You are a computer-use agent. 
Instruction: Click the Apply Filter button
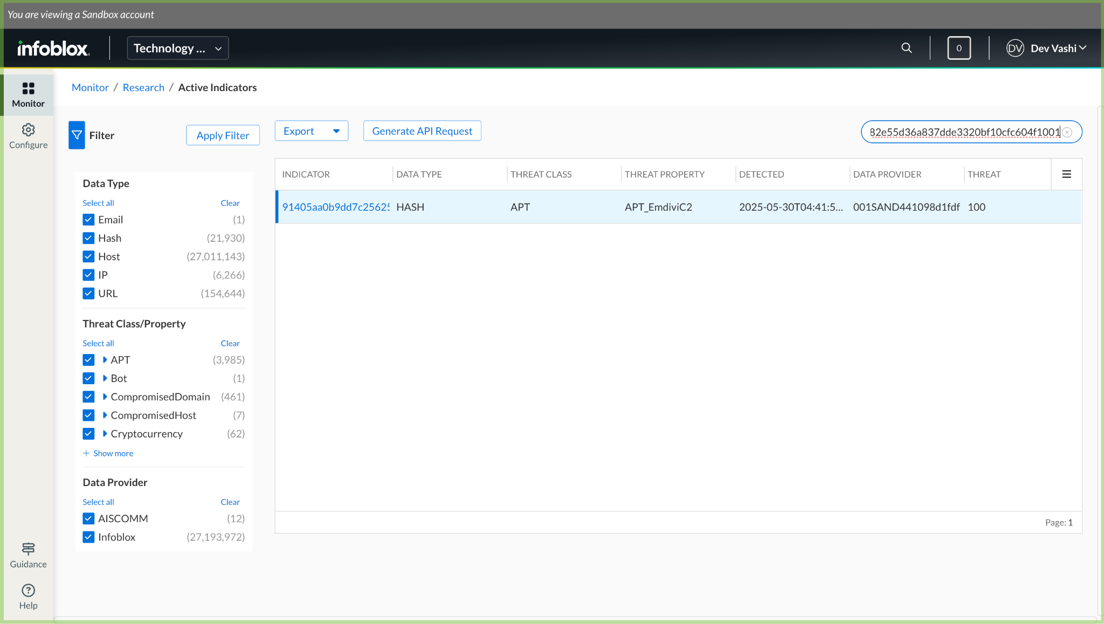coord(223,135)
